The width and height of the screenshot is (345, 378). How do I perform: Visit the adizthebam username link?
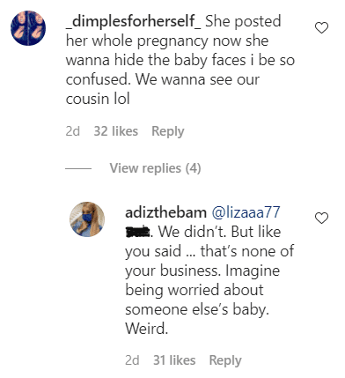[x=165, y=212]
